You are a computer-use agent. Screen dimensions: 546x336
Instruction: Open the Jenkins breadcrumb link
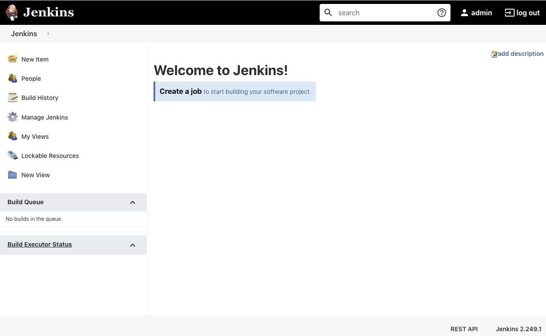pyautogui.click(x=24, y=34)
